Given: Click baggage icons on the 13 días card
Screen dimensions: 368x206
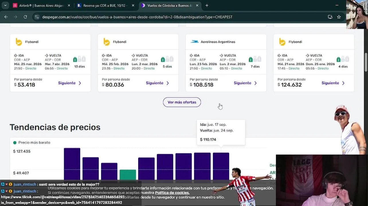Looking at the screenshot, I should (x=79, y=59).
